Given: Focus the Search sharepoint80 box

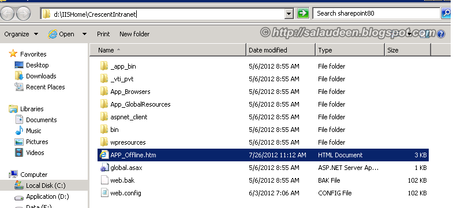Looking at the screenshot, I should [376, 13].
